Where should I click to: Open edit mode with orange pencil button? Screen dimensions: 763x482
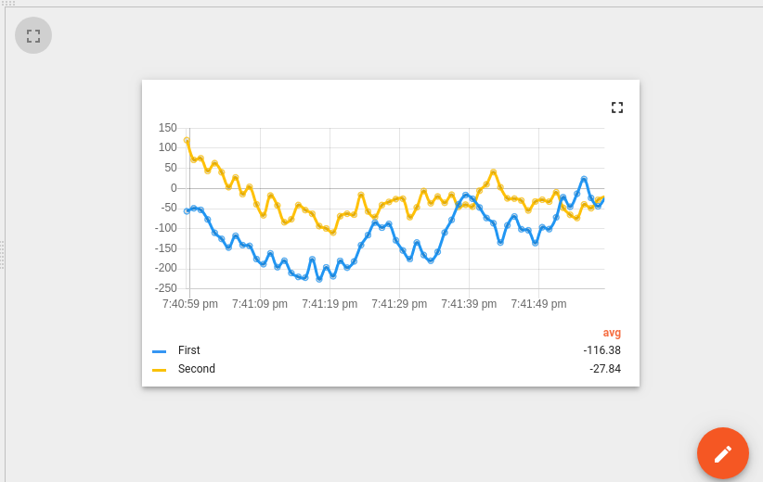click(722, 453)
